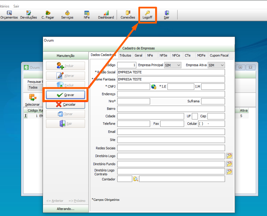Switch to the Tributos tab

click(x=125, y=56)
